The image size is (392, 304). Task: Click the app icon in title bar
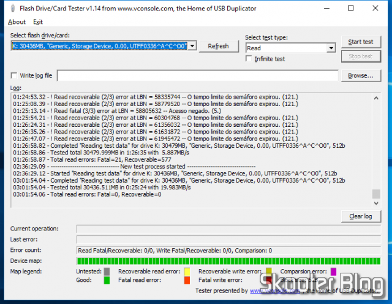click(12, 8)
